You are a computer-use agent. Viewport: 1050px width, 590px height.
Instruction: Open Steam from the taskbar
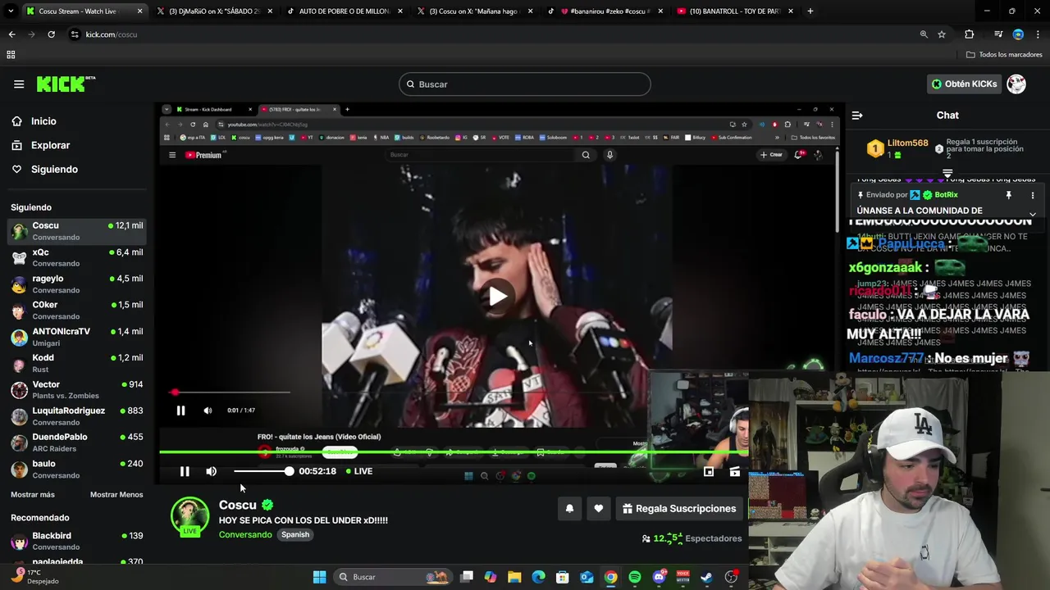[x=706, y=577]
